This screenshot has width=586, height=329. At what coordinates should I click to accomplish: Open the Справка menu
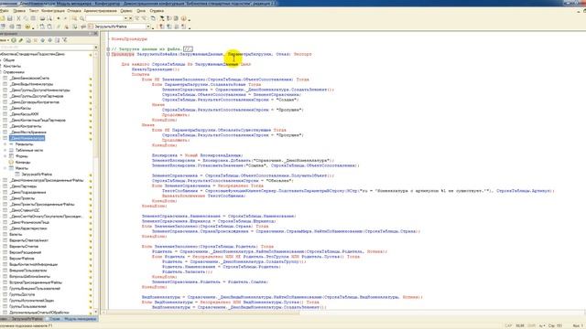pos(157,11)
